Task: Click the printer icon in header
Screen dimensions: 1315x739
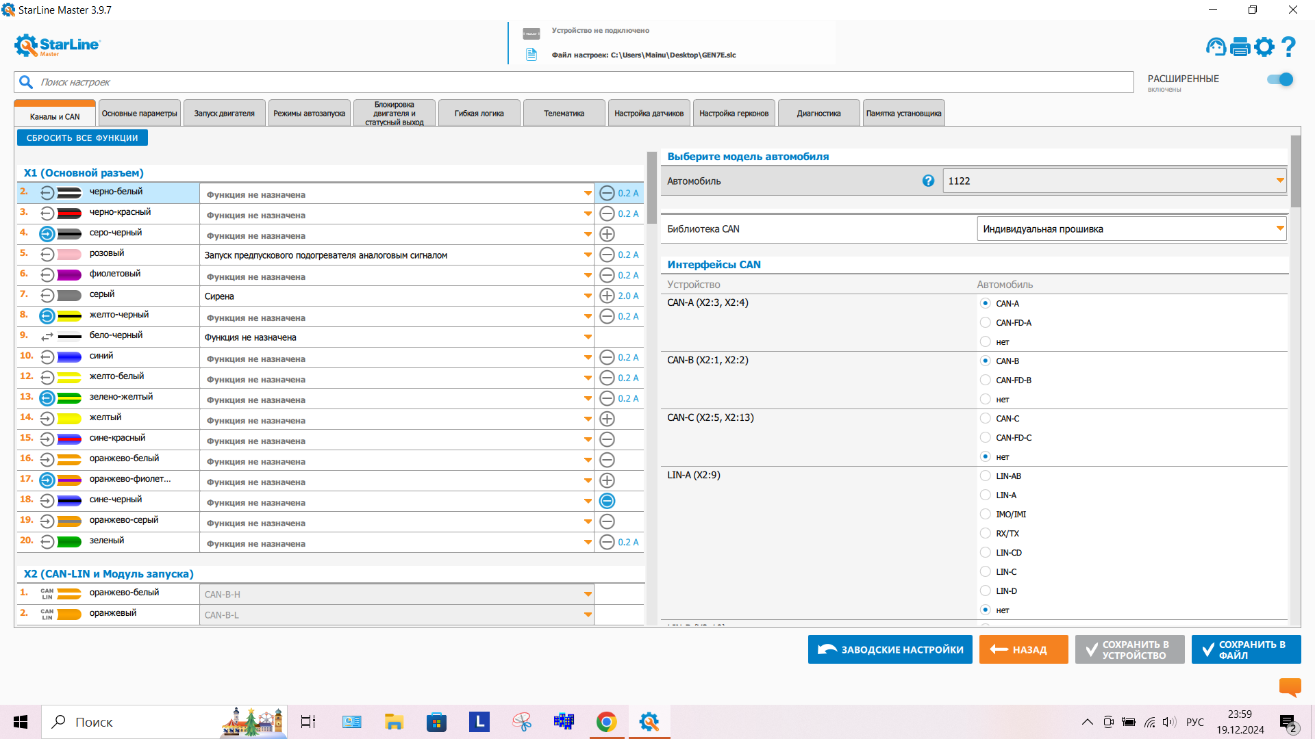Action: 1240,47
